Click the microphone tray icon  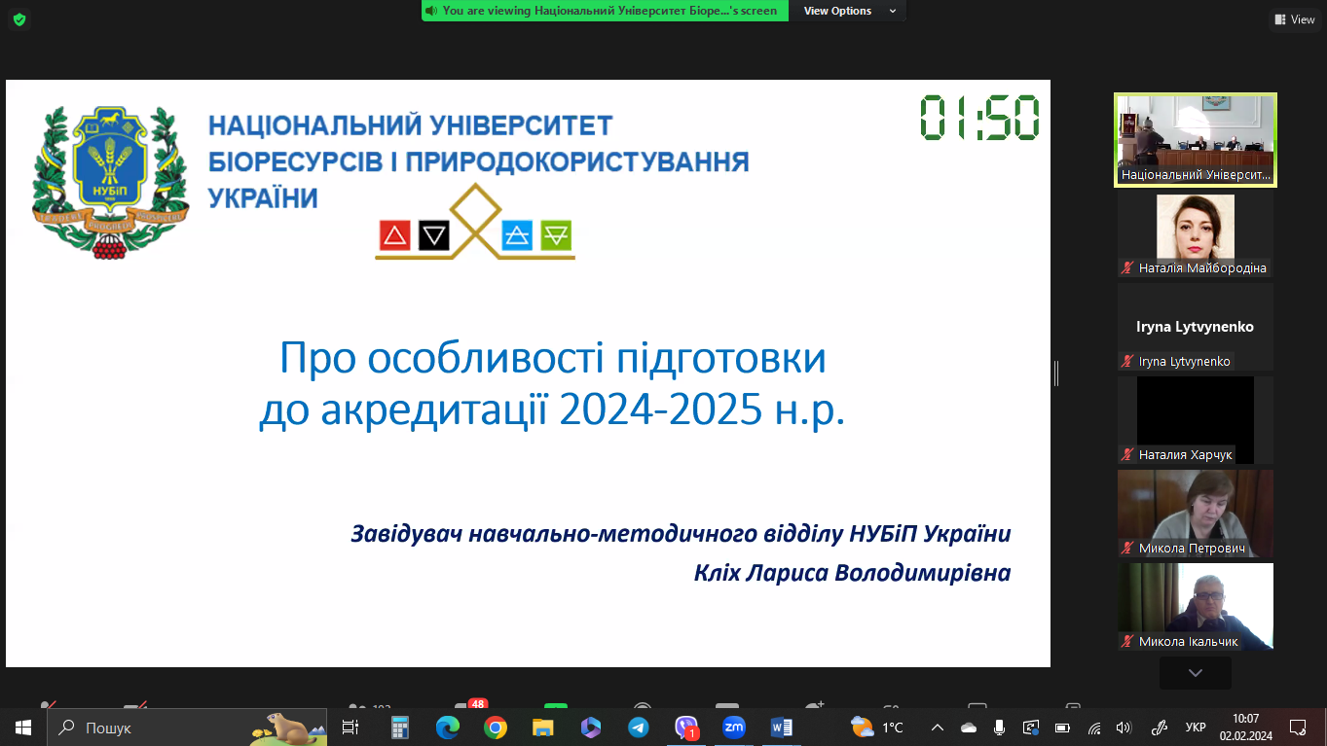pyautogui.click(x=1000, y=727)
